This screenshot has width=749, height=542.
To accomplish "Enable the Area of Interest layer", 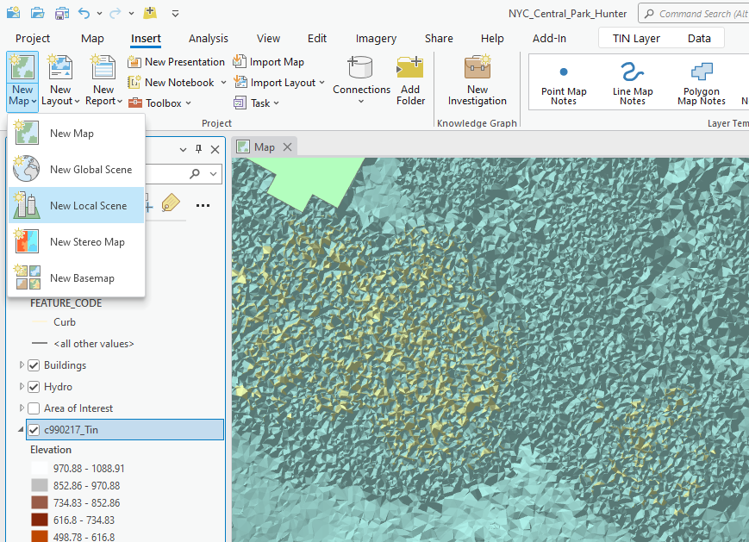I will (34, 408).
